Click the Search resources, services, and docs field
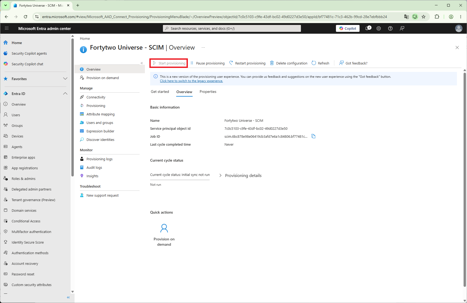Screen dimensions: 467x303 (x=232, y=28)
